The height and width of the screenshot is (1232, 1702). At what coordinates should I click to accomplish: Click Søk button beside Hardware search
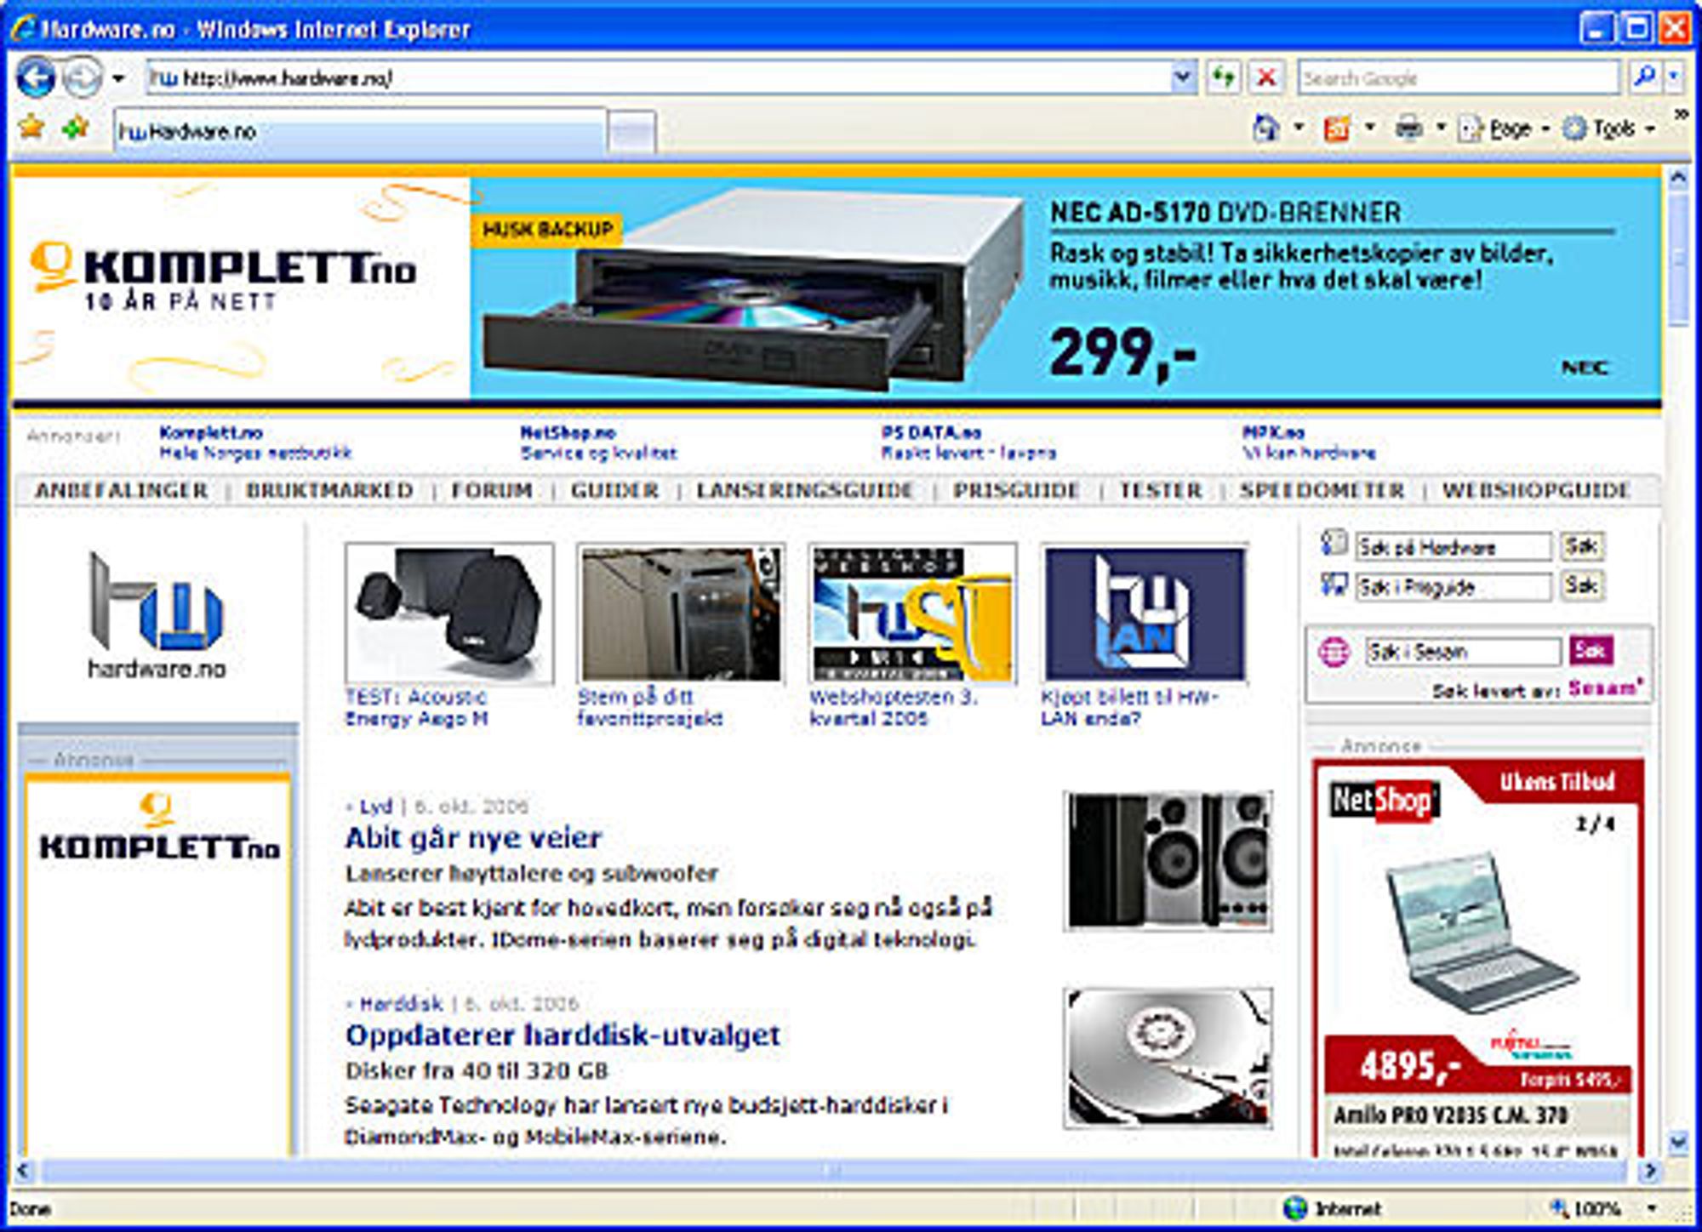(1581, 546)
